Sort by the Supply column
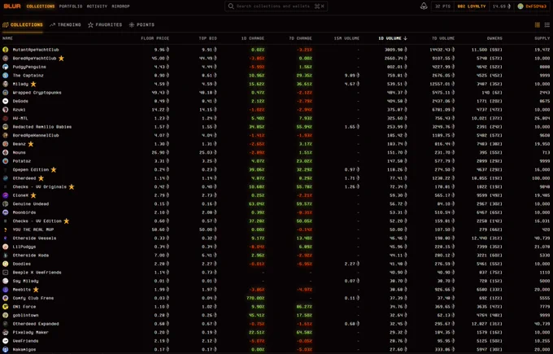 542,38
